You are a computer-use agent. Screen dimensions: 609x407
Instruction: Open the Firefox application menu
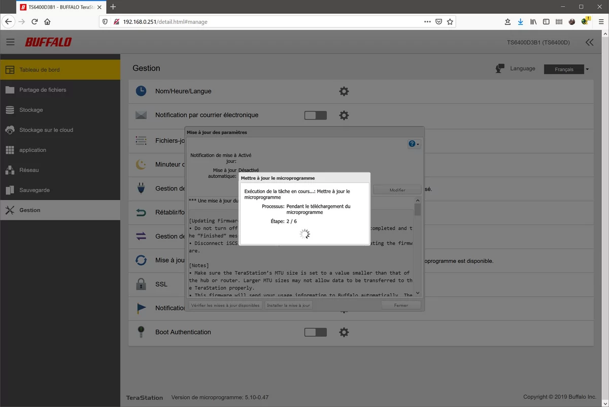point(600,22)
